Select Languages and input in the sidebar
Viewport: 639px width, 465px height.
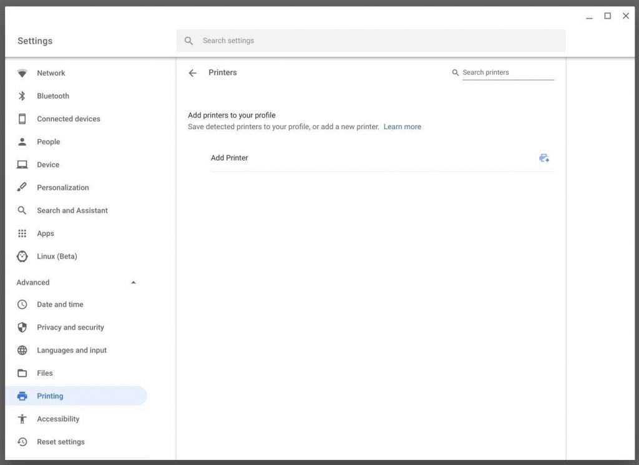click(x=72, y=350)
